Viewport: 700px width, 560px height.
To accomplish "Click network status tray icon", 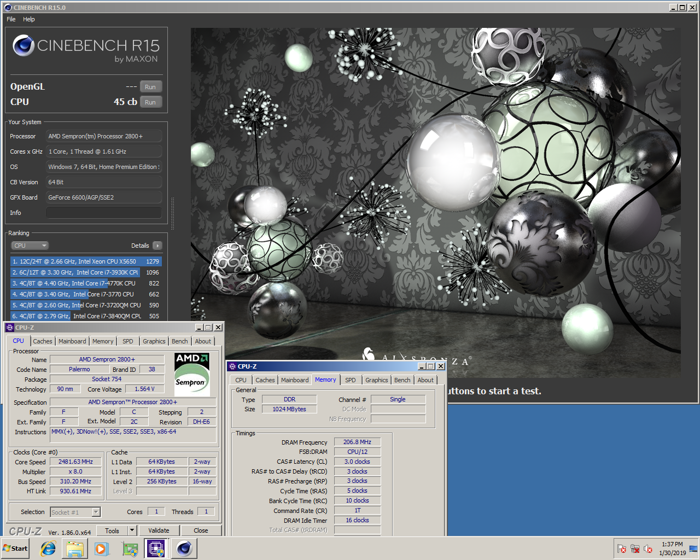I will (x=635, y=549).
